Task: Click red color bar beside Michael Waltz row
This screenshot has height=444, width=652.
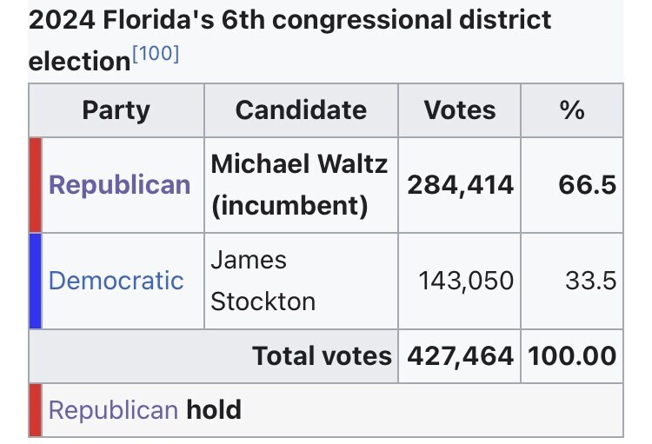Action: point(35,185)
